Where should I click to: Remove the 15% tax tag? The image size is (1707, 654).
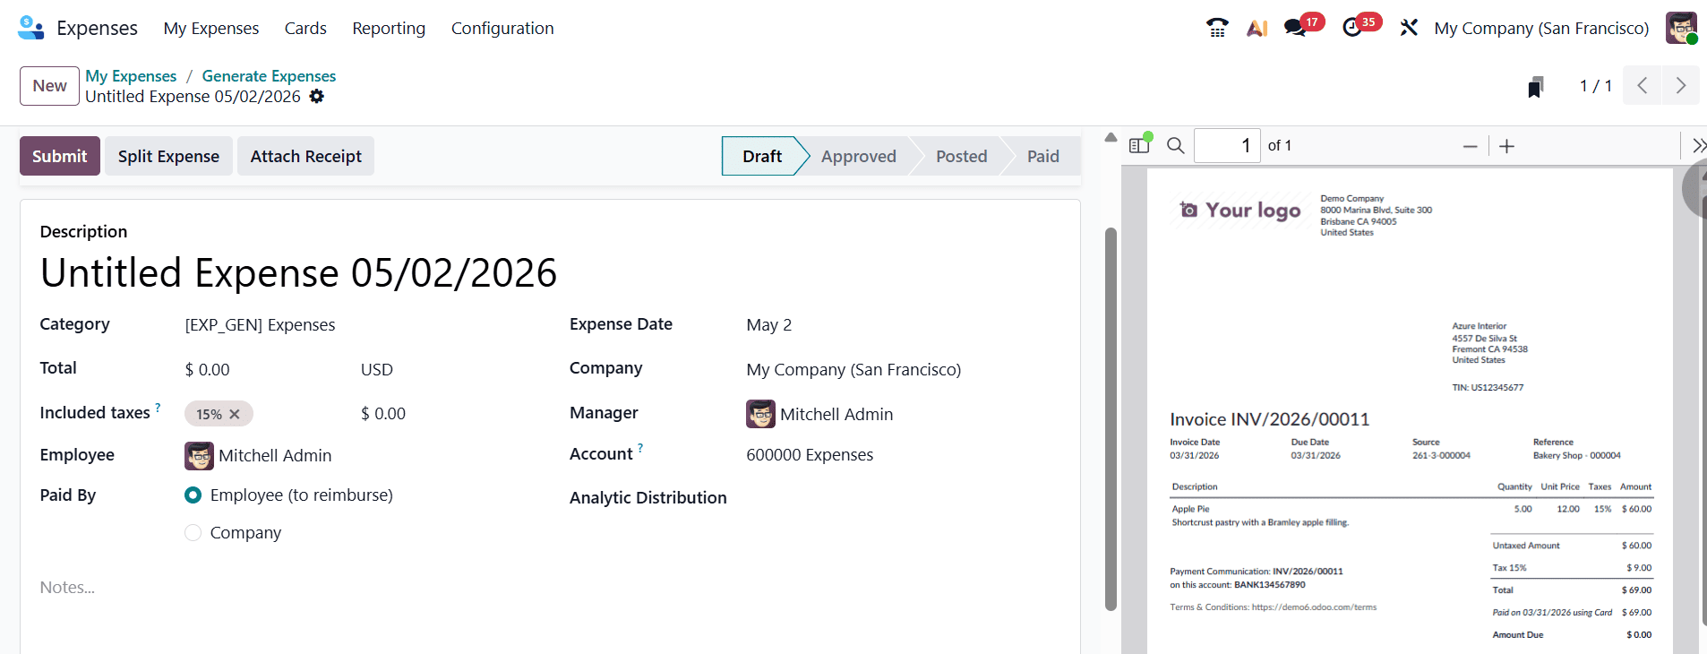pyautogui.click(x=235, y=414)
